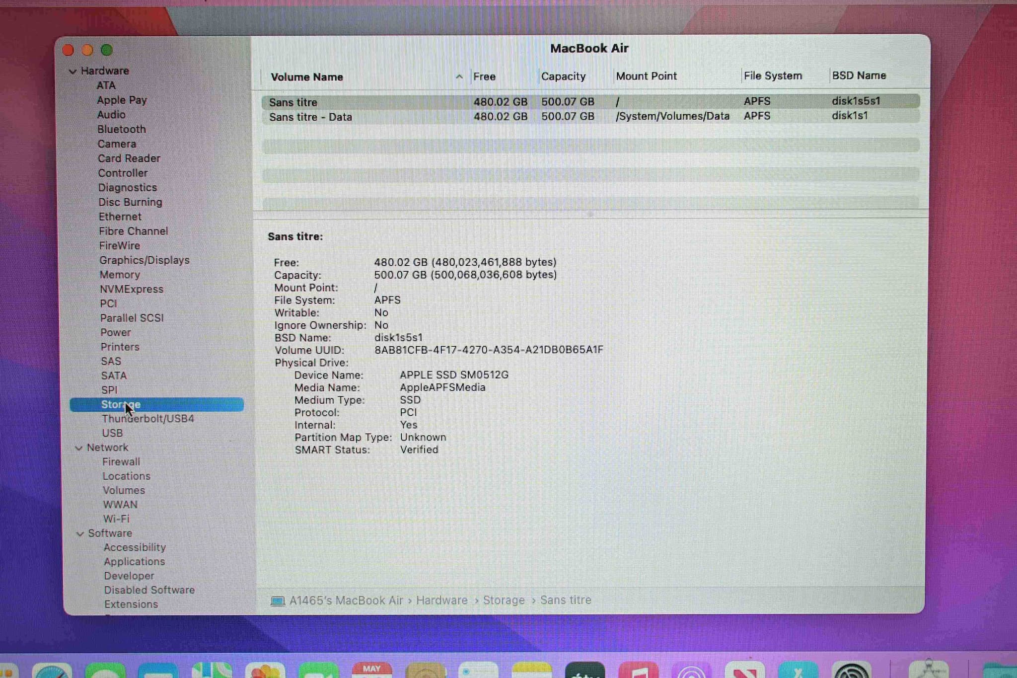Select Disc Burning in the sidebar
Viewport: 1017px width, 678px height.
click(x=130, y=202)
